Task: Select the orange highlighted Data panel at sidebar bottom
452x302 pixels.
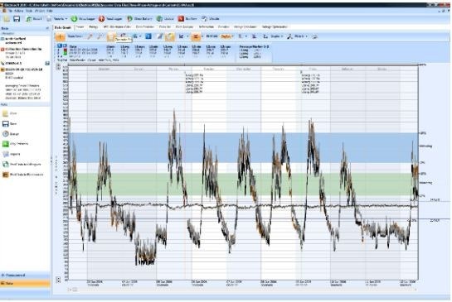Action: (26, 284)
